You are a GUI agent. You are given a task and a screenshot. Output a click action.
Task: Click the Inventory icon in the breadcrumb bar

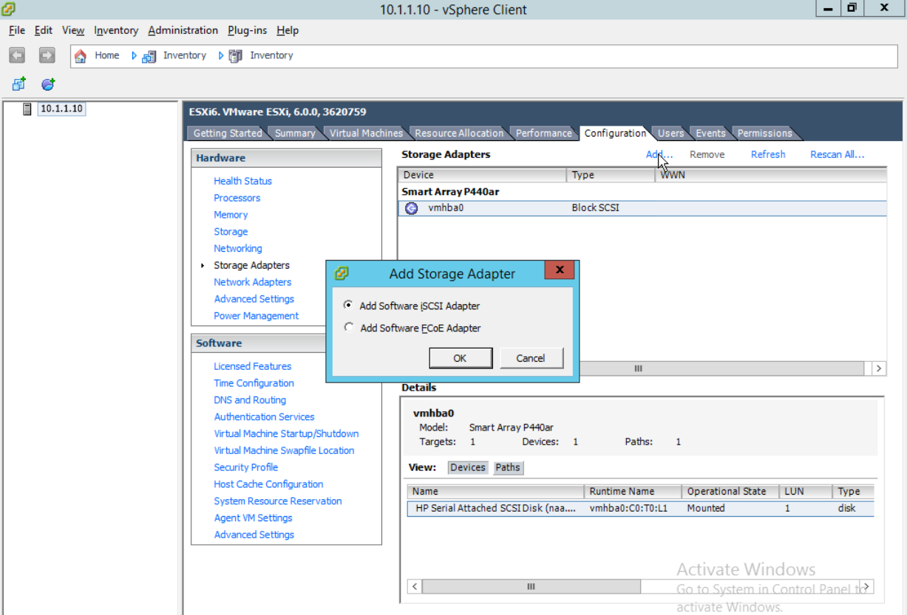tap(149, 55)
